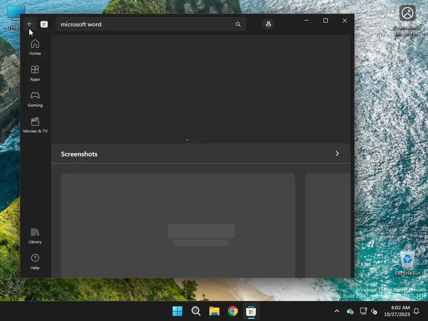428x321 pixels.
Task: Select the This PC desktop icon
Action: pos(14,18)
